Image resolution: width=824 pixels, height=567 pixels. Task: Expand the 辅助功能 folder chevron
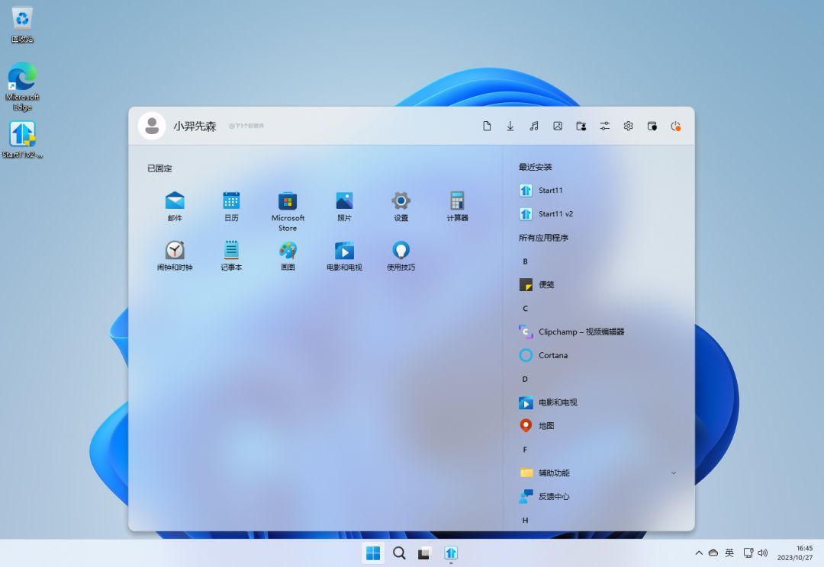coord(674,473)
